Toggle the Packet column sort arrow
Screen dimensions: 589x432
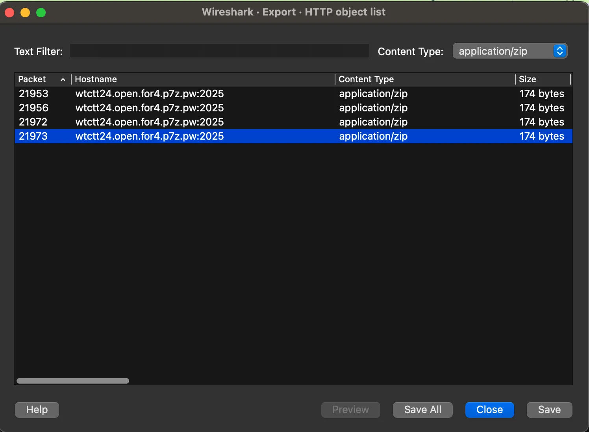tap(63, 79)
